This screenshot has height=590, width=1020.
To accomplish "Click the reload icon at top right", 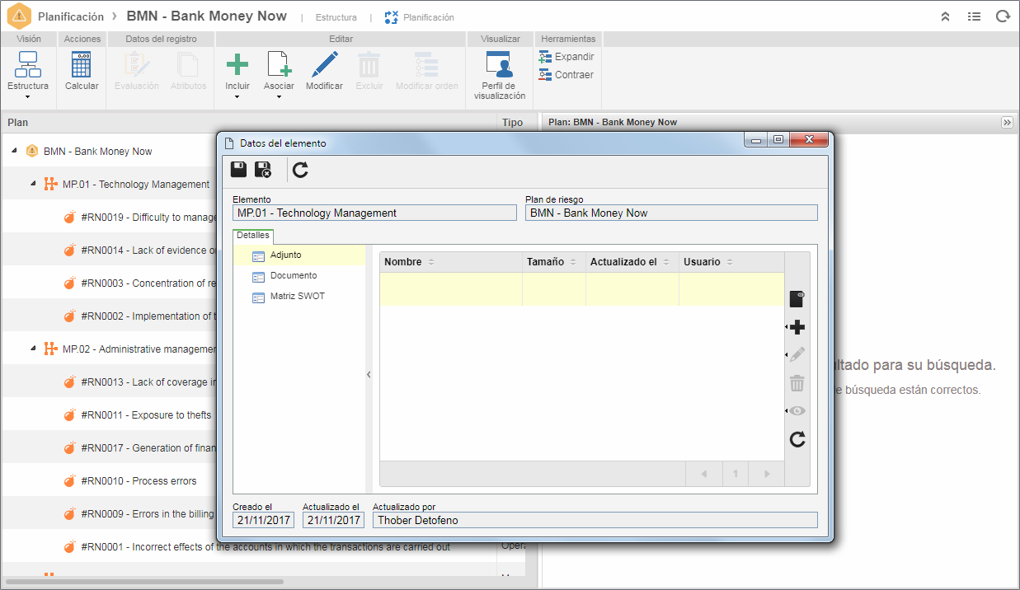I will (1003, 16).
